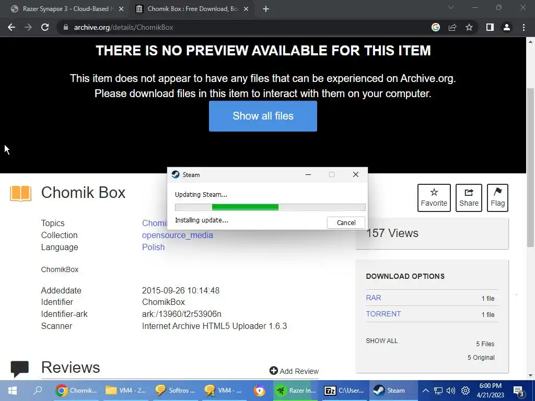The image size is (535, 401).
Task: Download the RAR file option
Action: tap(373, 298)
